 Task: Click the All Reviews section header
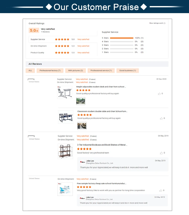[x=97, y=64]
